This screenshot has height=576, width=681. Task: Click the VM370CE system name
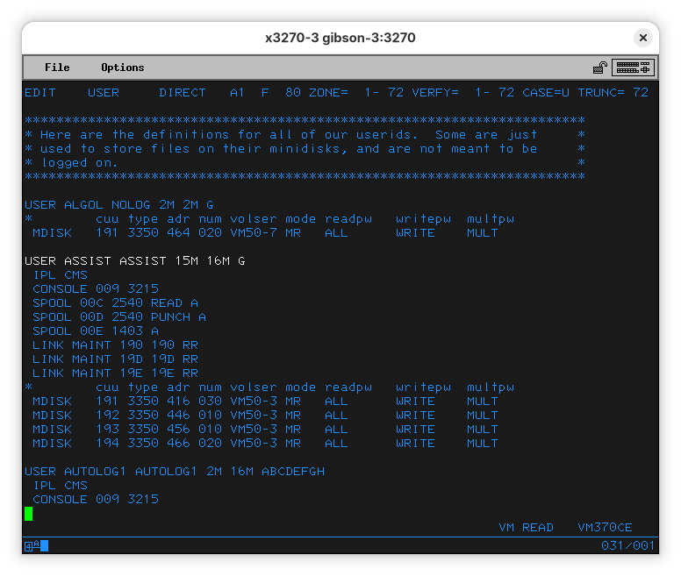(x=605, y=528)
